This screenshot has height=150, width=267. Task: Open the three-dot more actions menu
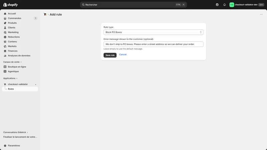[261, 14]
